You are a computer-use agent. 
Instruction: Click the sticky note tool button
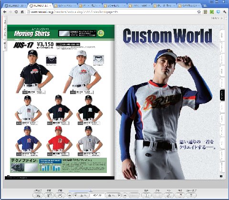180,196
